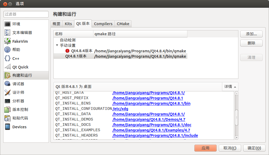
Task: Click the 'Qt 版本4.8.1 为 桌面' summary text
Action: pyautogui.click(x=74, y=87)
